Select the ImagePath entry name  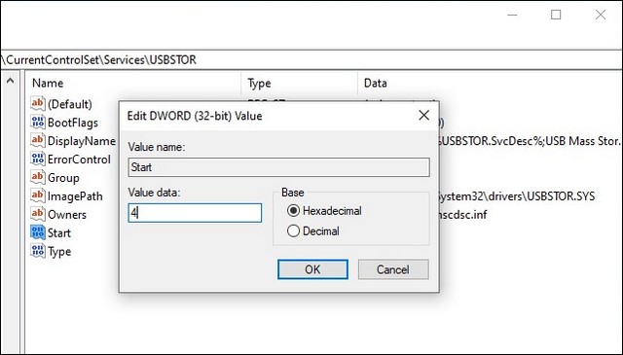(75, 196)
